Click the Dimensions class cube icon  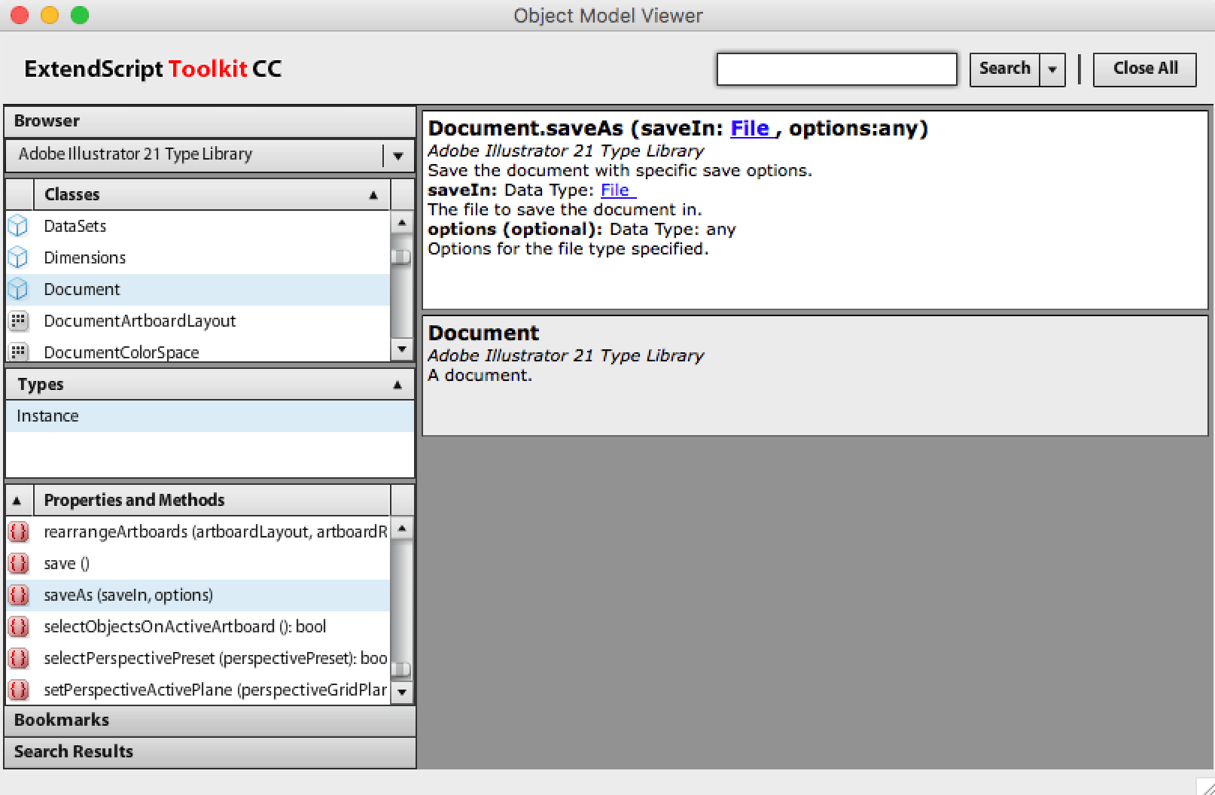point(18,257)
